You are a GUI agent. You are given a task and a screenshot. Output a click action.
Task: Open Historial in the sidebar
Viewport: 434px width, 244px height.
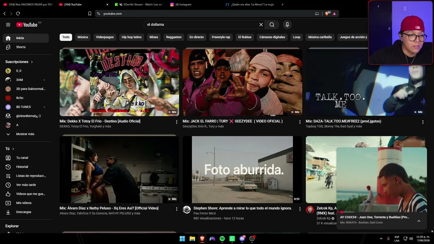(x=26, y=167)
